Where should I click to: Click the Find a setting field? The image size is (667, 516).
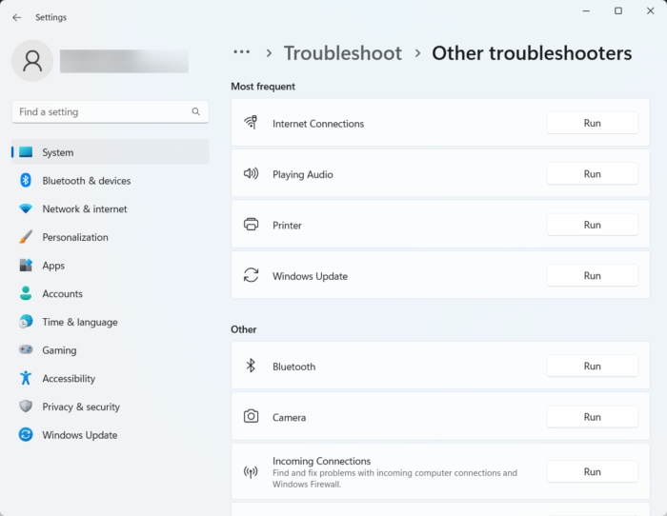pyautogui.click(x=100, y=112)
